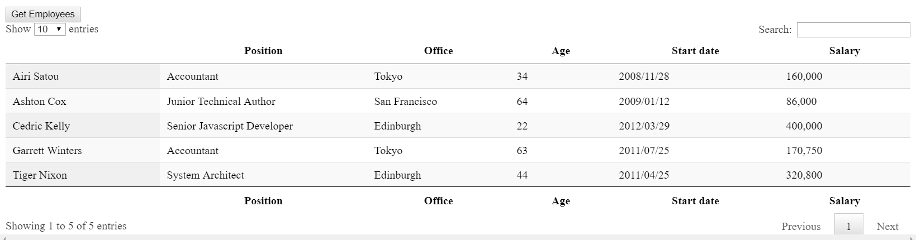Click the Senior Javascript Developer cell
The image size is (916, 240).
point(230,126)
